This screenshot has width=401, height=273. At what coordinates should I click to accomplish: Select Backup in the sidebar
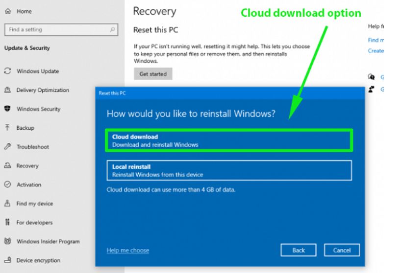point(25,128)
